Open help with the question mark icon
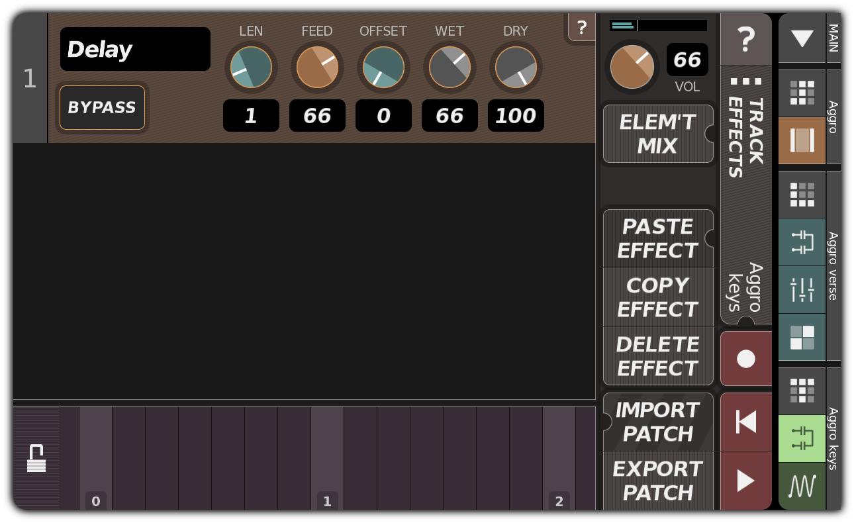854x523 pixels. [x=746, y=40]
